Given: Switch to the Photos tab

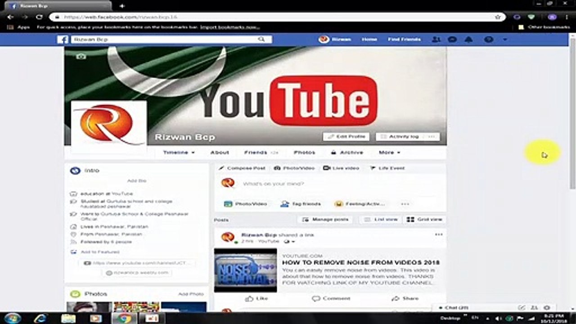Looking at the screenshot, I should [x=305, y=153].
